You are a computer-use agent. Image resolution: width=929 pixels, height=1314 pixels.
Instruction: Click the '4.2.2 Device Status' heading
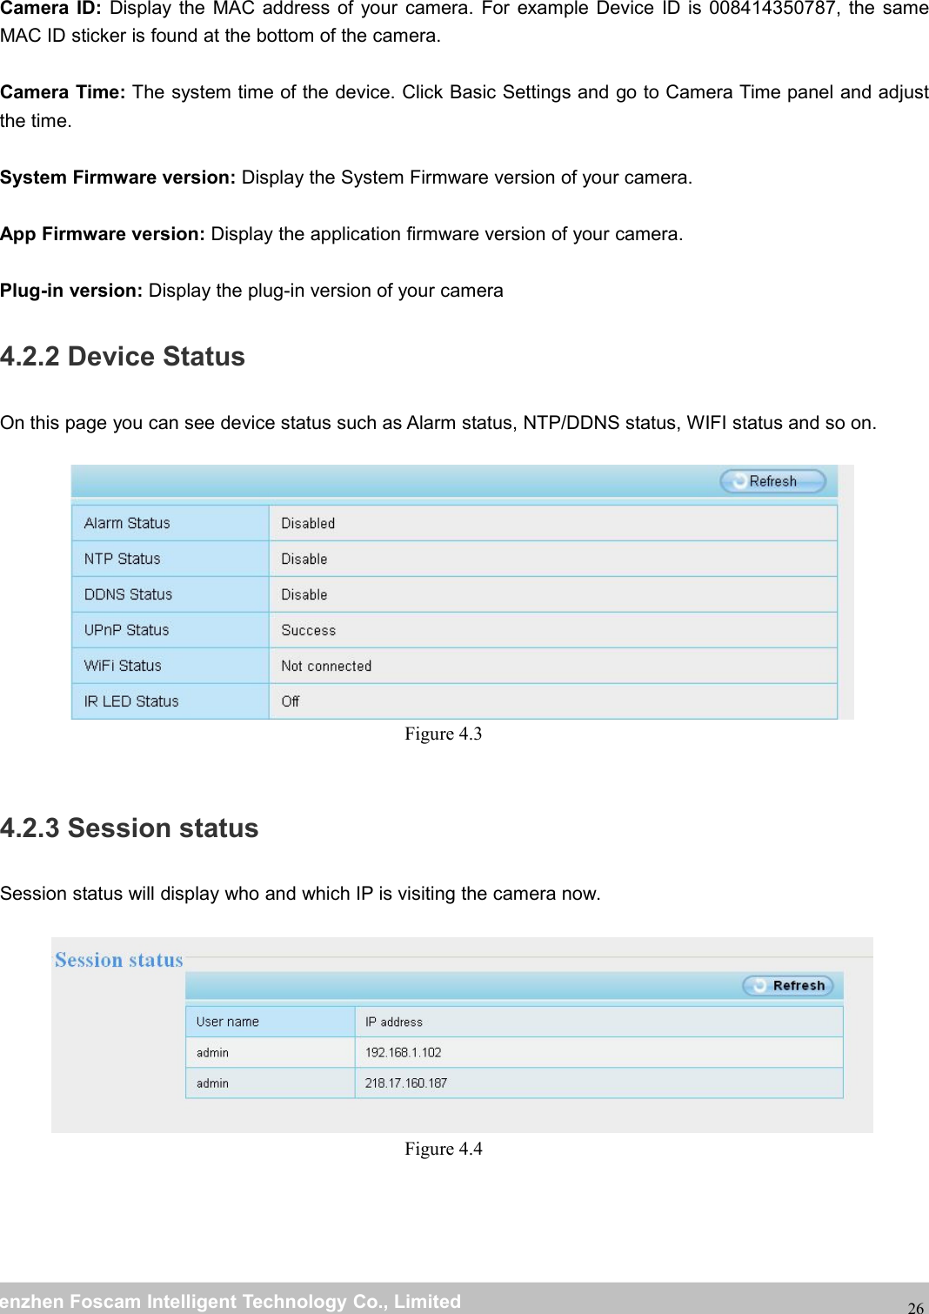[x=123, y=357]
